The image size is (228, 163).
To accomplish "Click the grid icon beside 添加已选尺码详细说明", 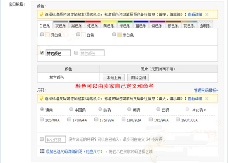I will (42, 151).
